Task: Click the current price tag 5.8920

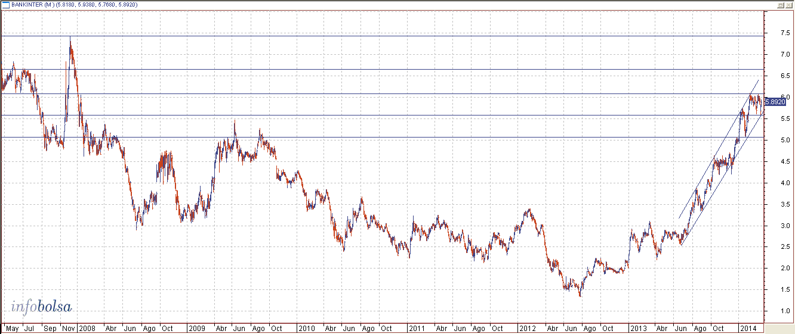Action: 775,102
